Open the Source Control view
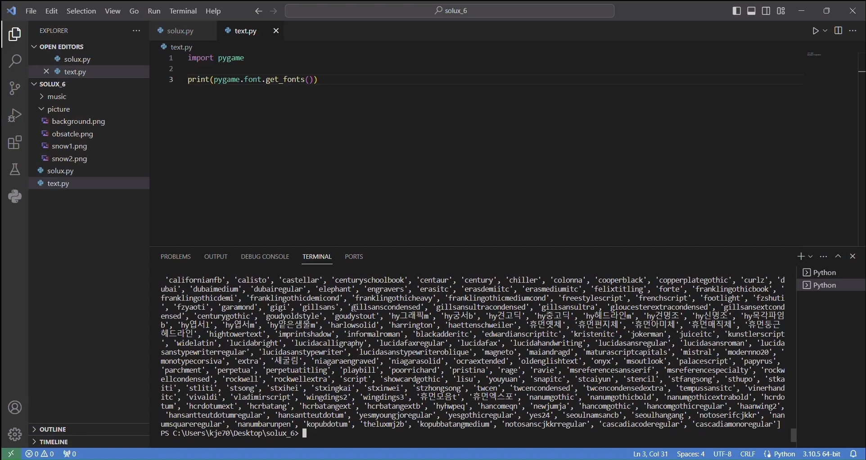This screenshot has height=460, width=866. pyautogui.click(x=15, y=88)
